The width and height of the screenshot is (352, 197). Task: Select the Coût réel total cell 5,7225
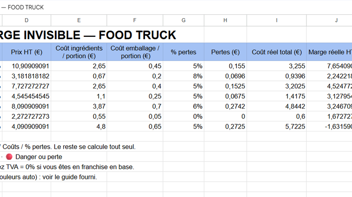pyautogui.click(x=276, y=127)
